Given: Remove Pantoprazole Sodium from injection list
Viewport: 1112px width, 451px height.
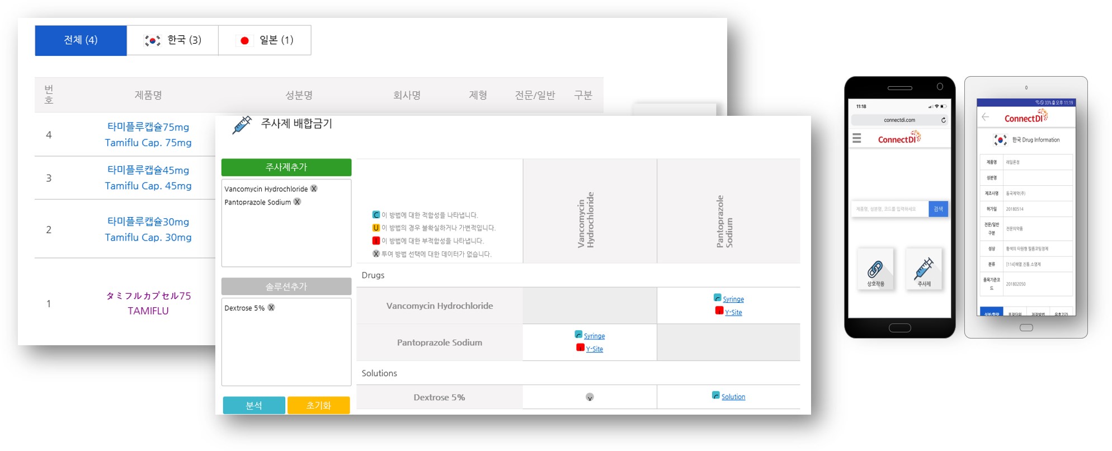Looking at the screenshot, I should [298, 202].
